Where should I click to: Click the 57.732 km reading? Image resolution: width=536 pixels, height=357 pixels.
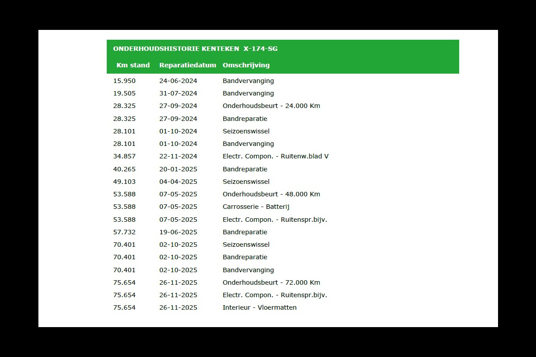[x=125, y=232]
